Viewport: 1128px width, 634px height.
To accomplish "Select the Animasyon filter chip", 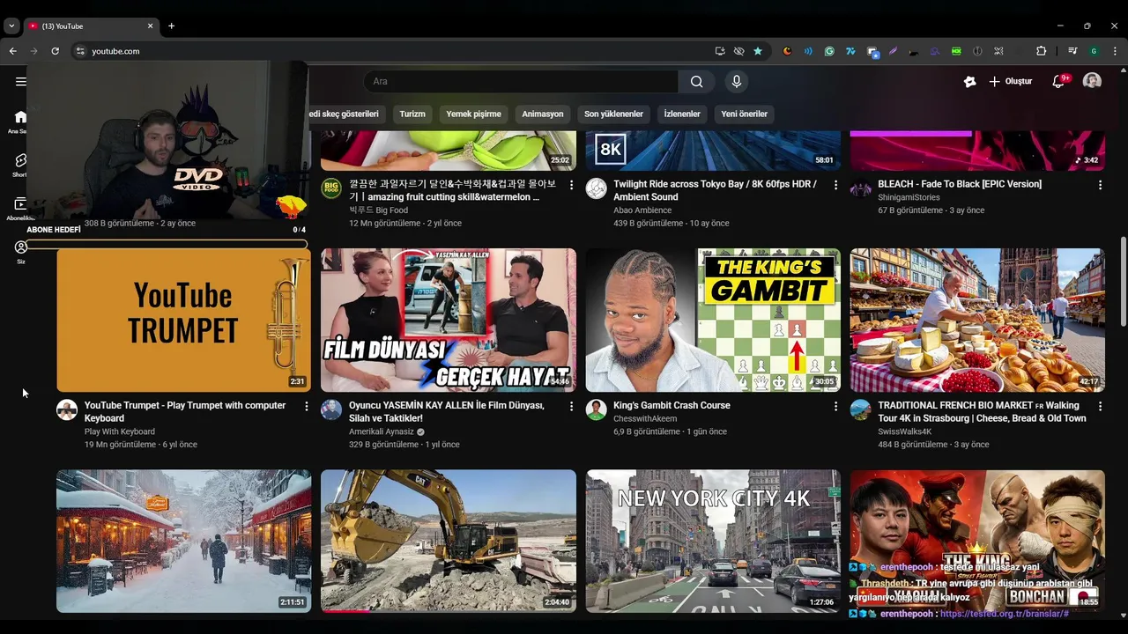I will [542, 114].
